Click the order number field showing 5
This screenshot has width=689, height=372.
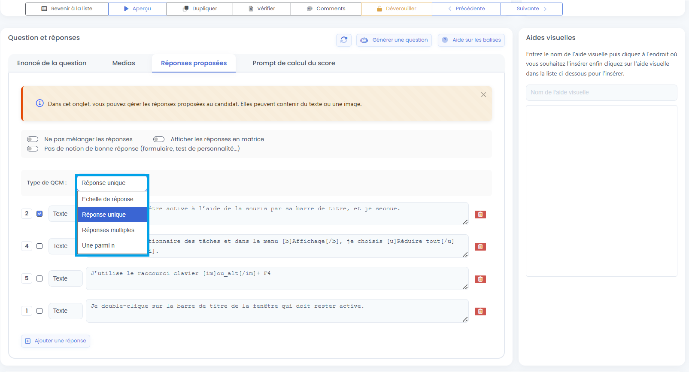click(x=27, y=278)
